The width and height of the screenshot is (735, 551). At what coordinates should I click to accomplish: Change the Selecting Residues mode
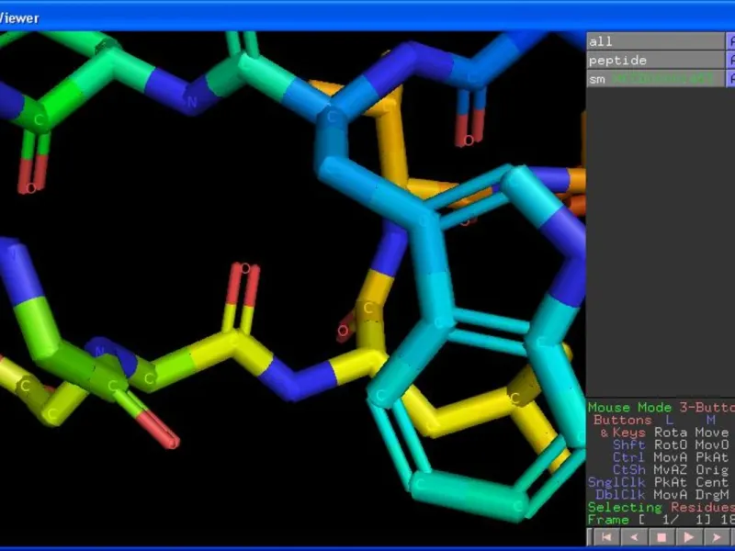point(661,508)
